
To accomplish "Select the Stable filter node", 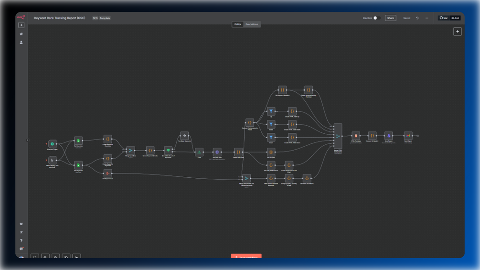I will click(x=271, y=124).
